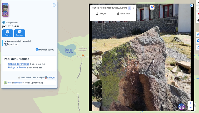Click the blue share icon in the photo header
The width and height of the screenshot is (199, 113).
tap(129, 8)
